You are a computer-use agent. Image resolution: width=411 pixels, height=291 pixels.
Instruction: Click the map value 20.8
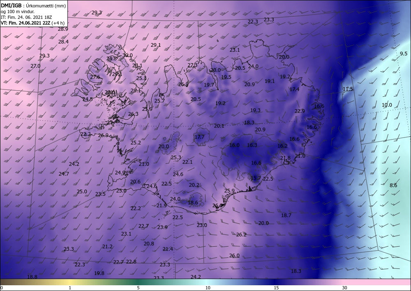point(149,244)
